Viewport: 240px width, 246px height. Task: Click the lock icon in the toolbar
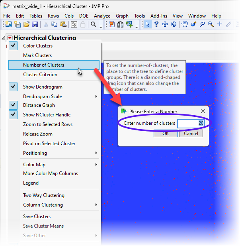coord(83,24)
